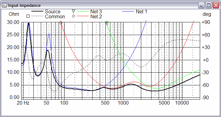Click the Net 2 diamond marker in legend
The width and height of the screenshot is (221, 117).
click(x=74, y=16)
